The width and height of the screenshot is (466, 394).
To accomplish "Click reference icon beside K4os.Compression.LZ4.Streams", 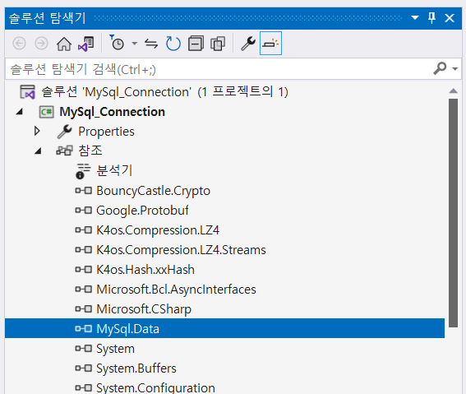I will 84,249.
